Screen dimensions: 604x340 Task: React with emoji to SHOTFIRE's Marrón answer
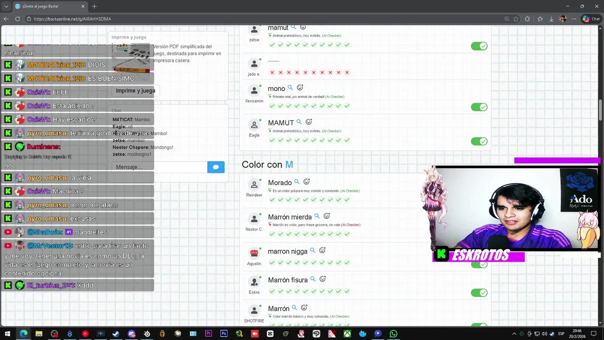[x=304, y=308]
